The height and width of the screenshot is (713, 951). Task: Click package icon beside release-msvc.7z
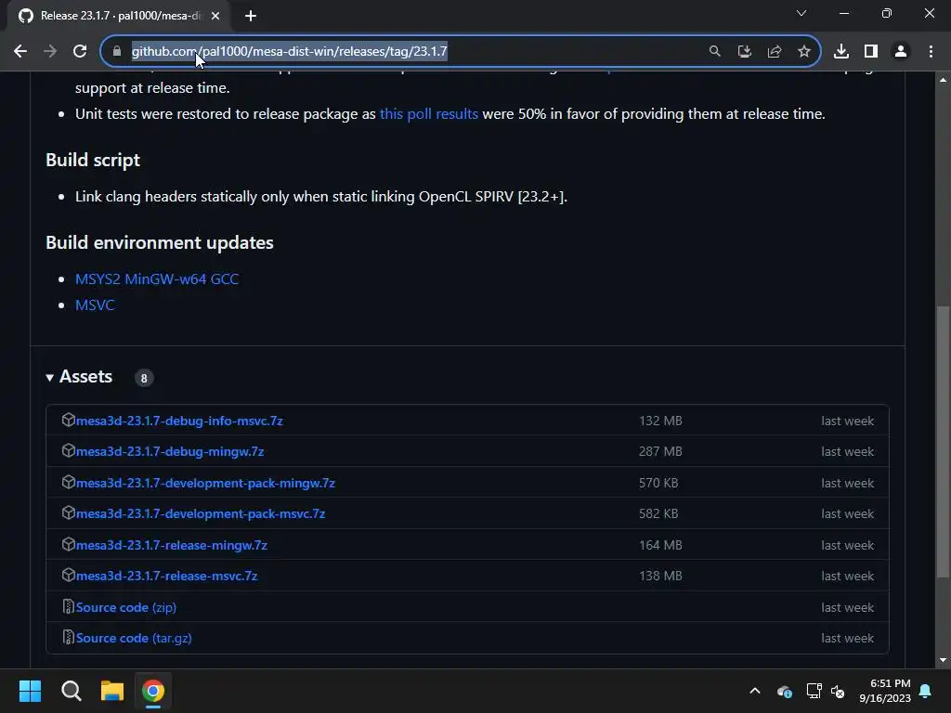(x=68, y=575)
